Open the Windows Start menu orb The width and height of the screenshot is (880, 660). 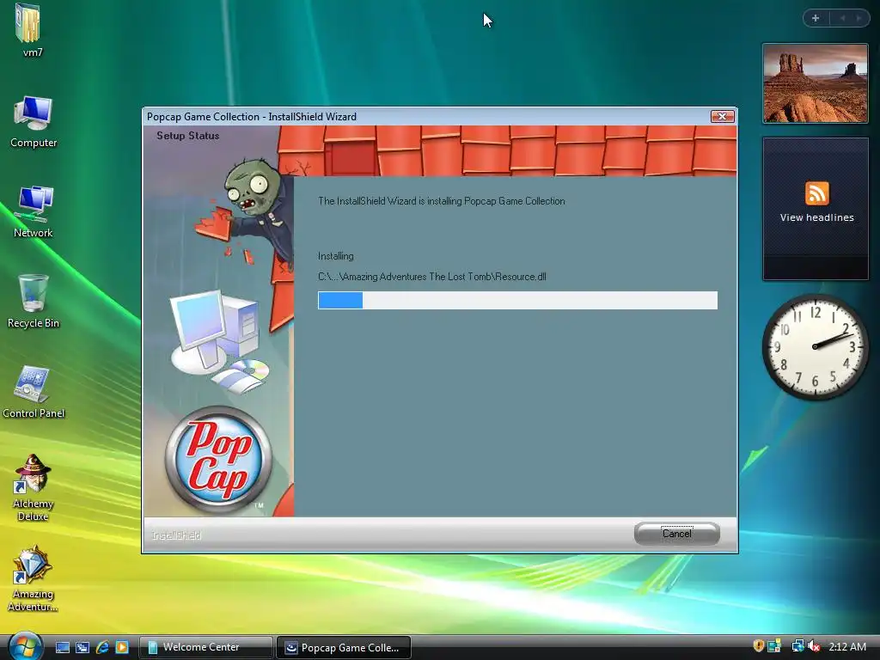coord(25,646)
